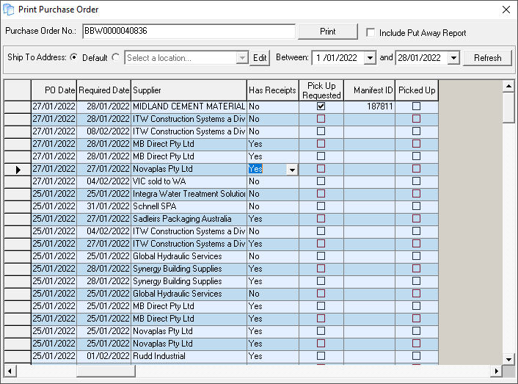This screenshot has height=384, width=518.
Task: Click required date 08/02/2022 cell
Action: click(x=103, y=131)
